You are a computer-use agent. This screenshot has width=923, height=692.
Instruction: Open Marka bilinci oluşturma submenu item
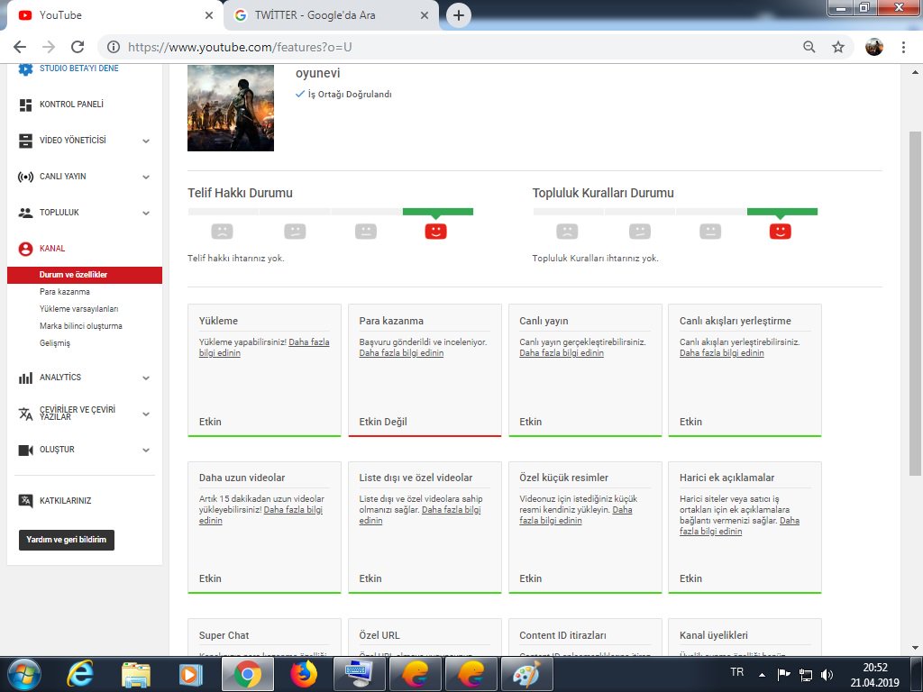(x=81, y=326)
